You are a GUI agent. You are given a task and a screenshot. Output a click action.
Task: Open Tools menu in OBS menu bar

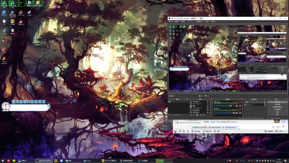(x=207, y=21)
